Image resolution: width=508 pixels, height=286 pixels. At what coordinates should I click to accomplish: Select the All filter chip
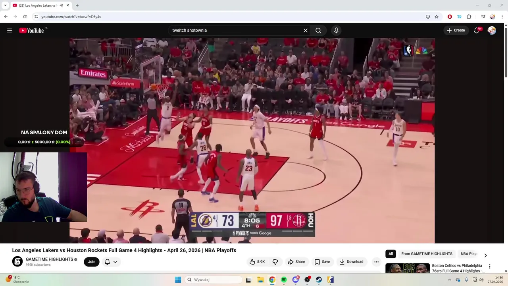click(391, 254)
